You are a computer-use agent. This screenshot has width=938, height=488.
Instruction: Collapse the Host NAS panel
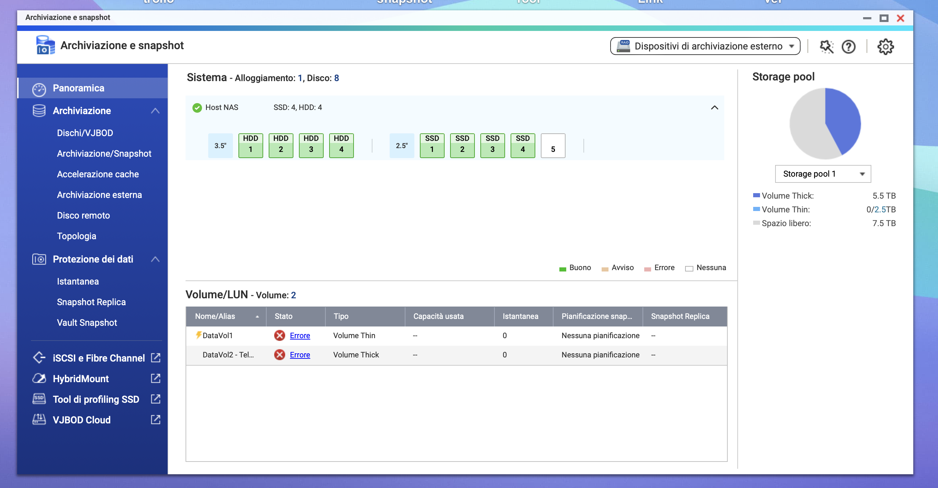point(714,108)
